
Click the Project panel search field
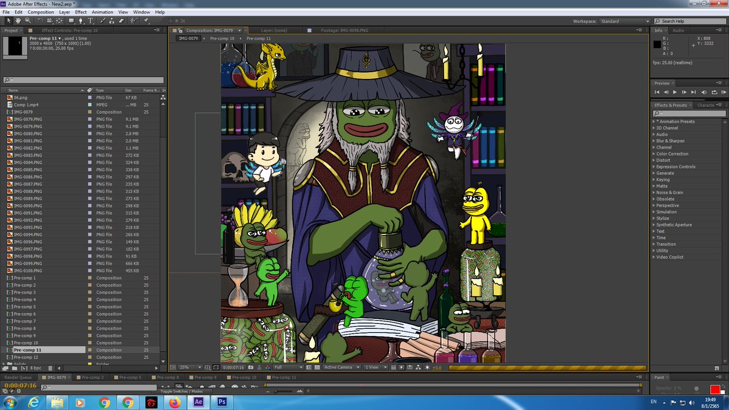(83, 80)
